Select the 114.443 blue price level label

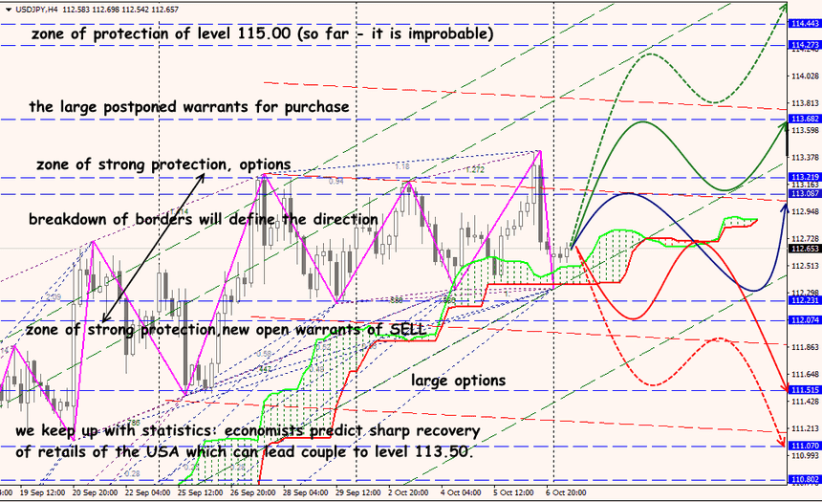tap(805, 24)
